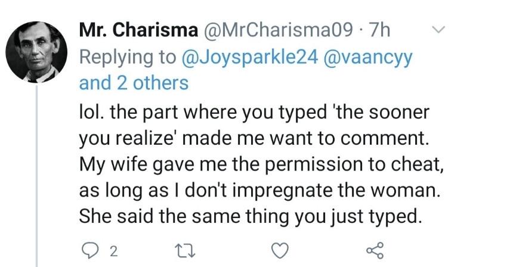Click the line "you realize' made me want to comment."

pos(254,140)
